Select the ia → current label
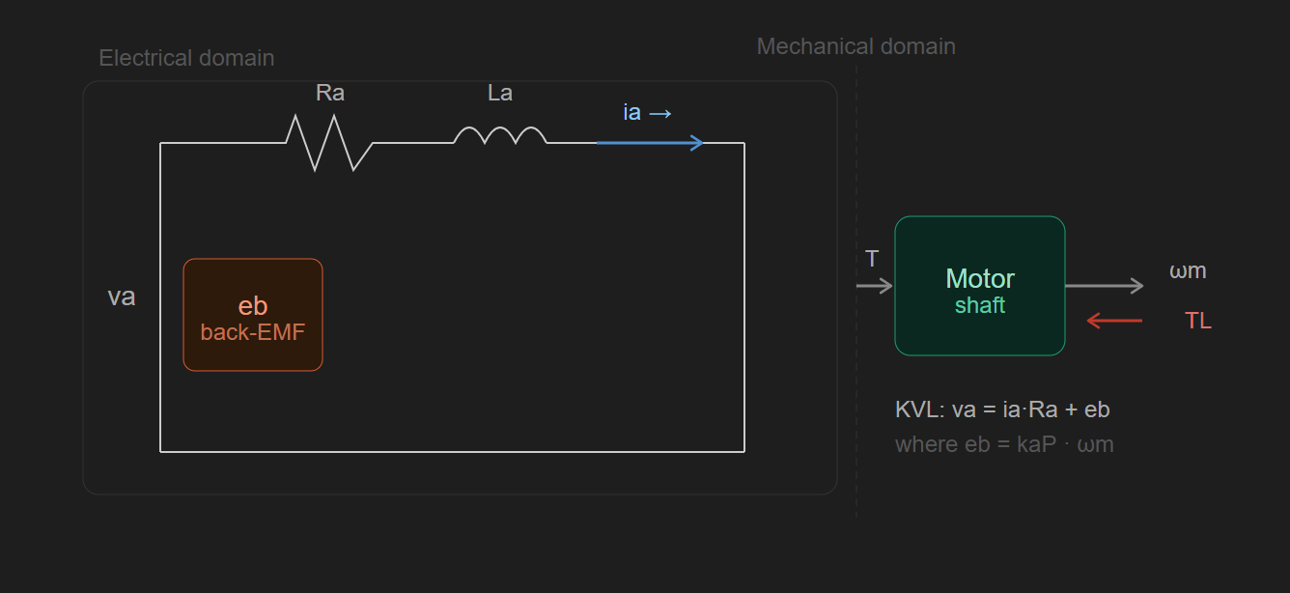 [647, 113]
